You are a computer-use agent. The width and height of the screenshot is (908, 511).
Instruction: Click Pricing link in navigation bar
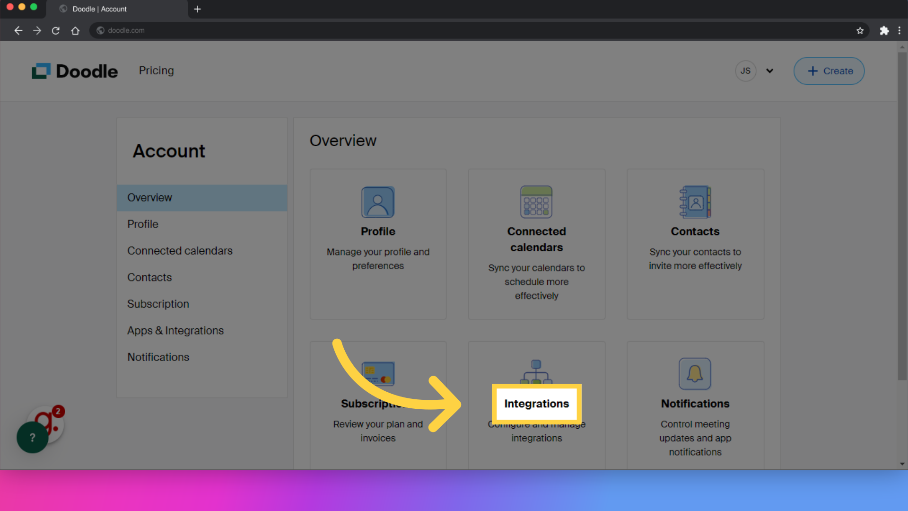click(156, 70)
